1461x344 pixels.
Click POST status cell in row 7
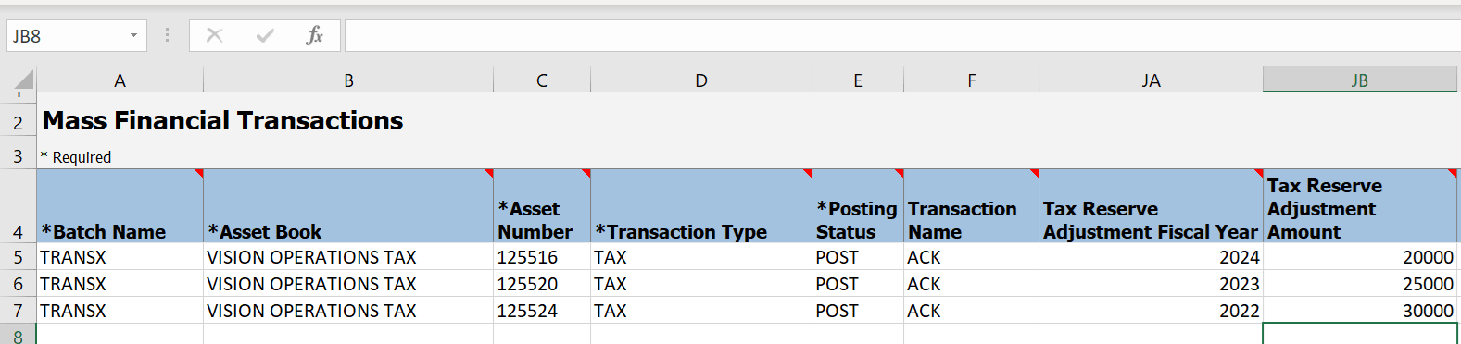pyautogui.click(x=858, y=311)
